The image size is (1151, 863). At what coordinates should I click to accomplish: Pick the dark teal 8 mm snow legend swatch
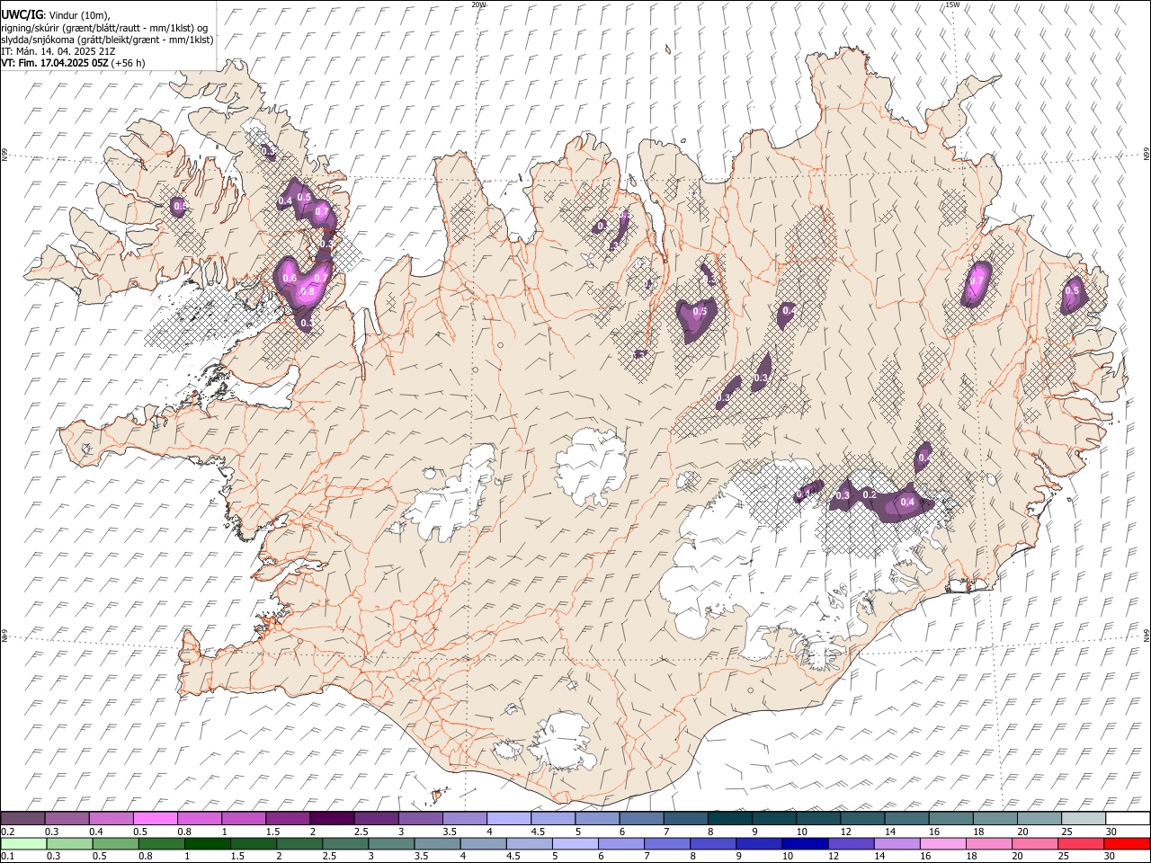[x=730, y=818]
